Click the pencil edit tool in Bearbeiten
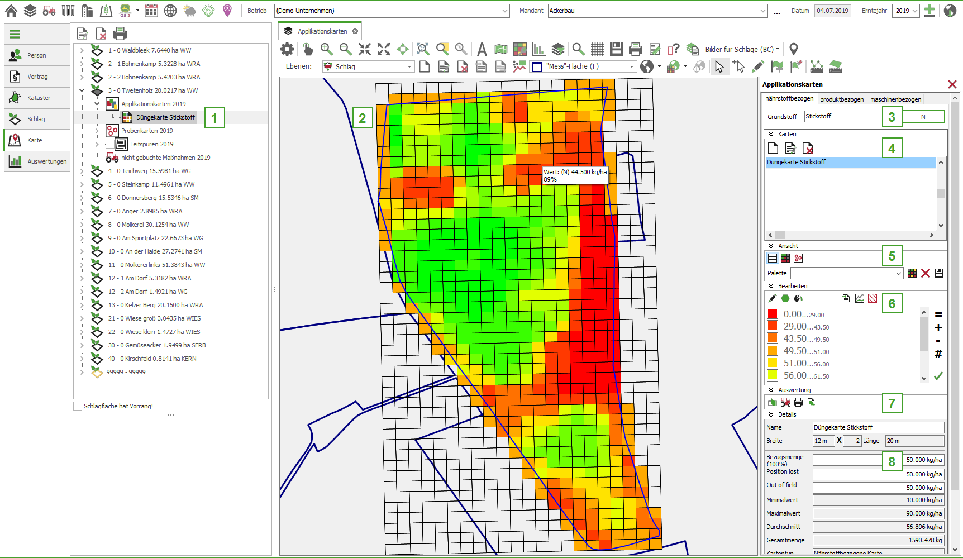 [x=773, y=298]
